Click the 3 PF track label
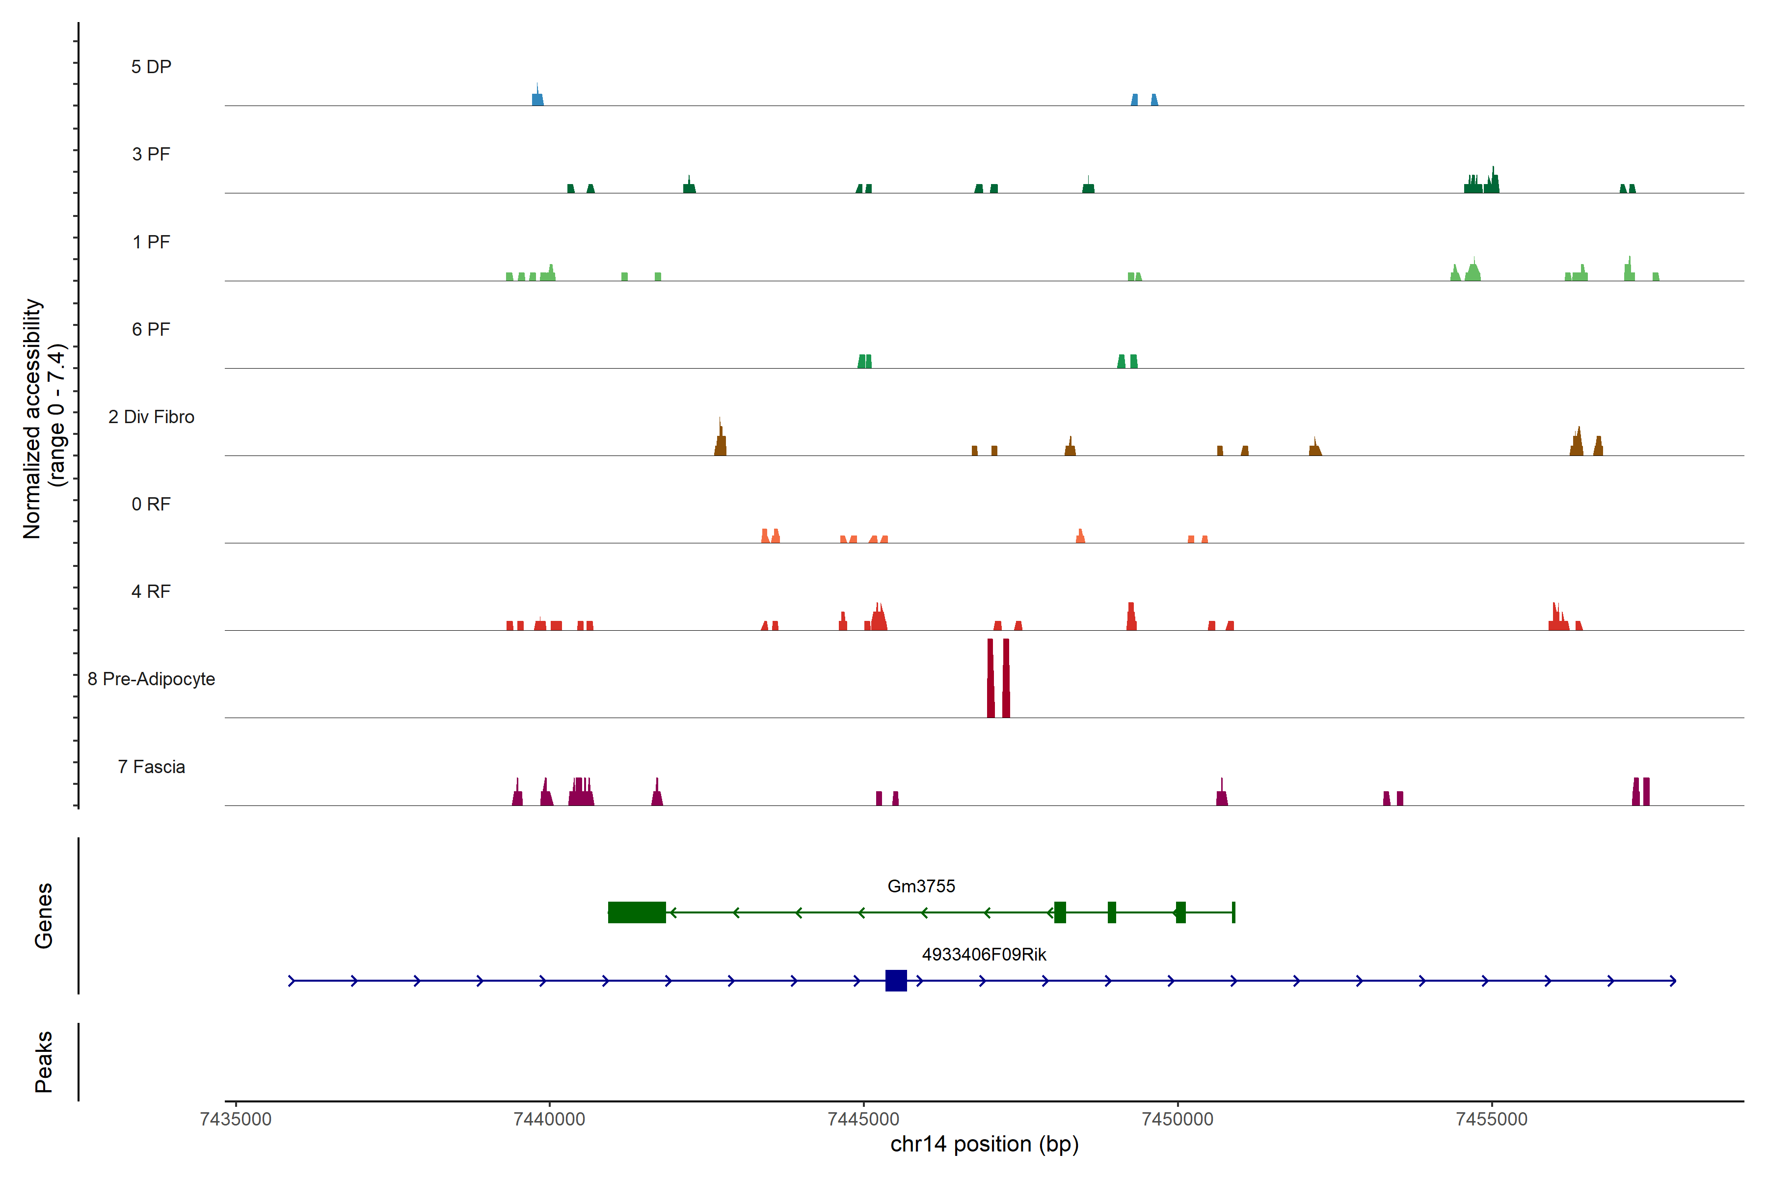1767x1178 pixels. (151, 154)
